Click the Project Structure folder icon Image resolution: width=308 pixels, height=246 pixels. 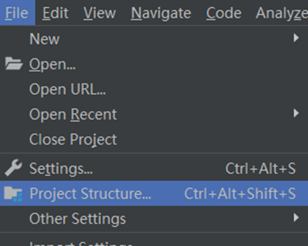[13, 194]
